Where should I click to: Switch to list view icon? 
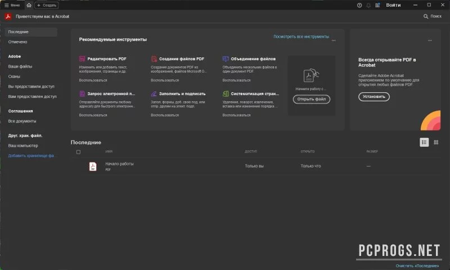pos(424,142)
